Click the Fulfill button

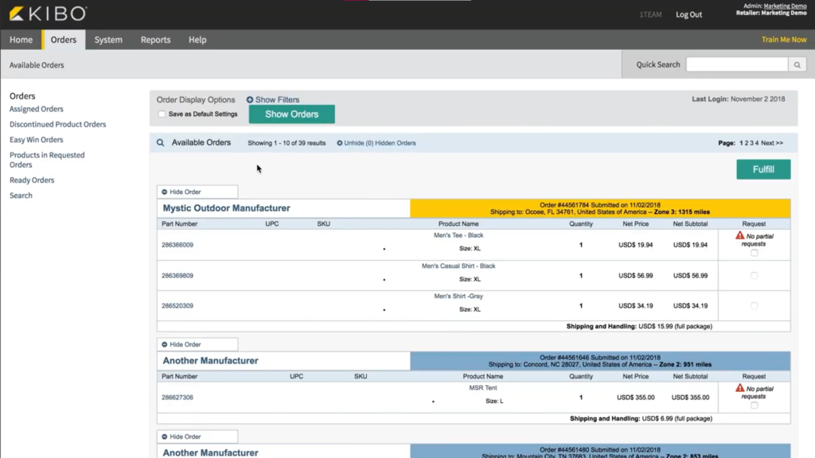[x=762, y=169]
